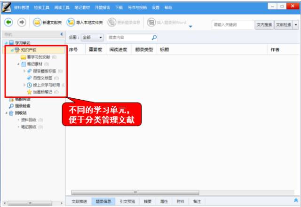Open the 帮助 menu

(x=168, y=8)
